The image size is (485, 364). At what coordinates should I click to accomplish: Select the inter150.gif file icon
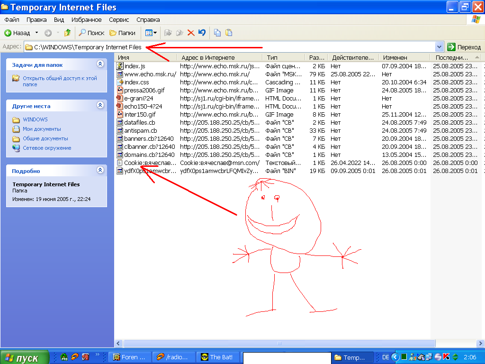coord(120,114)
